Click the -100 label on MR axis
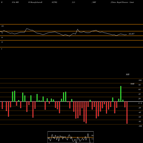The height and width of the screenshot is (143, 143). [x=140, y=126]
